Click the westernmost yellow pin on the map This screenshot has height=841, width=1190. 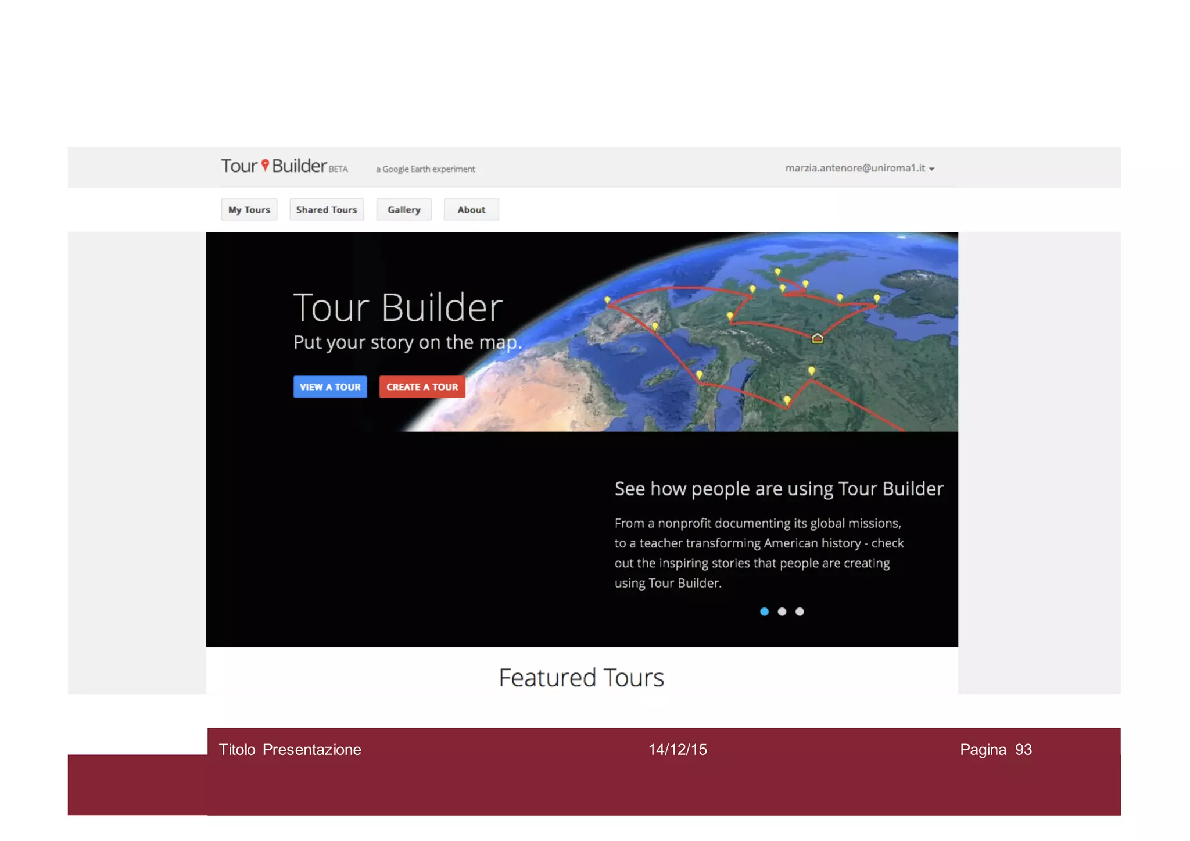tap(607, 300)
